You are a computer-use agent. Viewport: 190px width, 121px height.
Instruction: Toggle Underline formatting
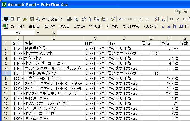click(x=184, y=19)
